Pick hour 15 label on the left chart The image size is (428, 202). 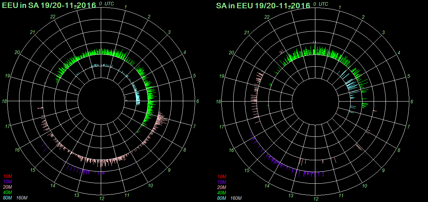32,170
